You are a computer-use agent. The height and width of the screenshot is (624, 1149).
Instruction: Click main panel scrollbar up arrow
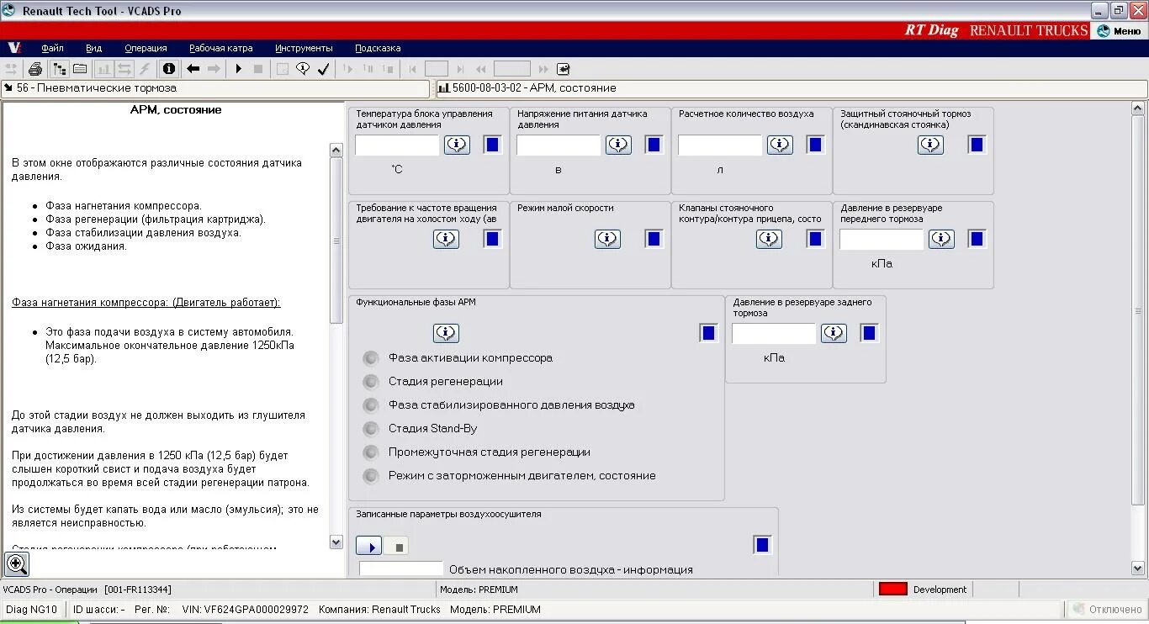[1138, 108]
